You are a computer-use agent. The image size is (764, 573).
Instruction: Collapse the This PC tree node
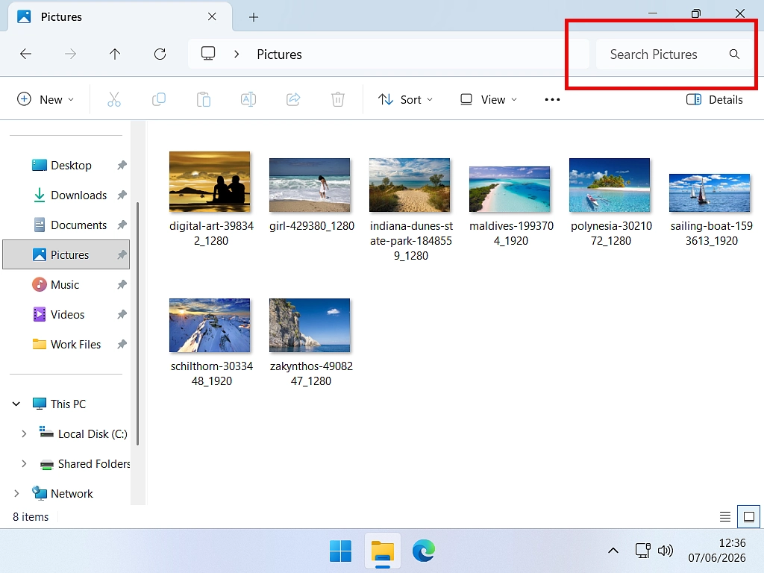16,404
